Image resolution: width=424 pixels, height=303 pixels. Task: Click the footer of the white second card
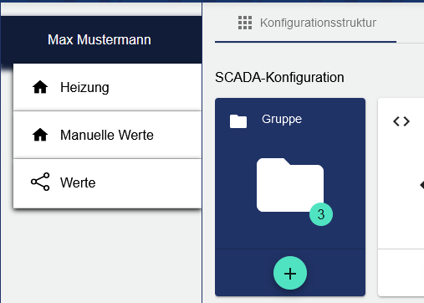401,273
